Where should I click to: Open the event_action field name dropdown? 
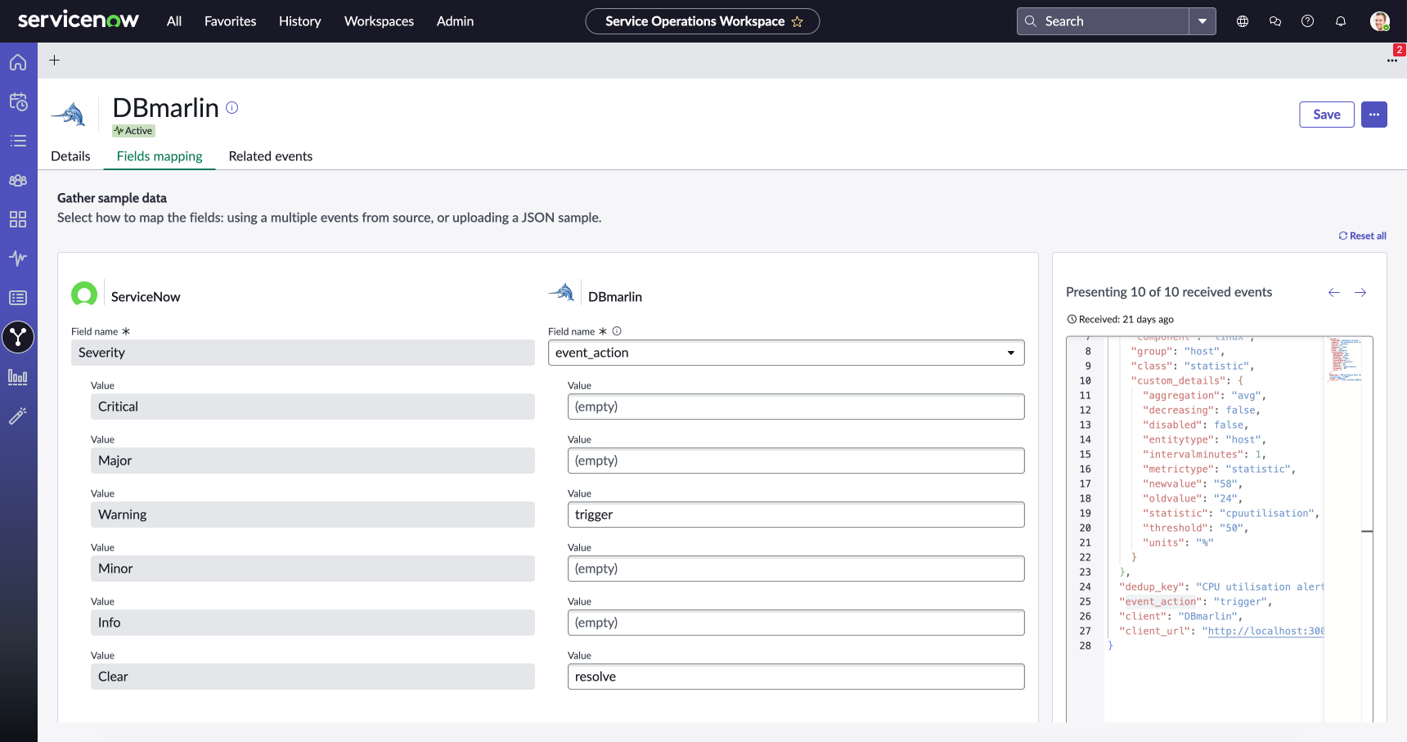786,353
